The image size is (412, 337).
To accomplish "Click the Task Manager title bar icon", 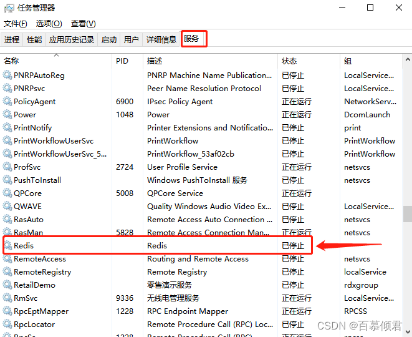I will tap(9, 8).
